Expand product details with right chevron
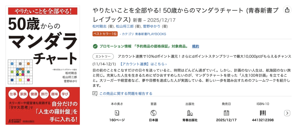295x130 pixels. click(x=287, y=113)
